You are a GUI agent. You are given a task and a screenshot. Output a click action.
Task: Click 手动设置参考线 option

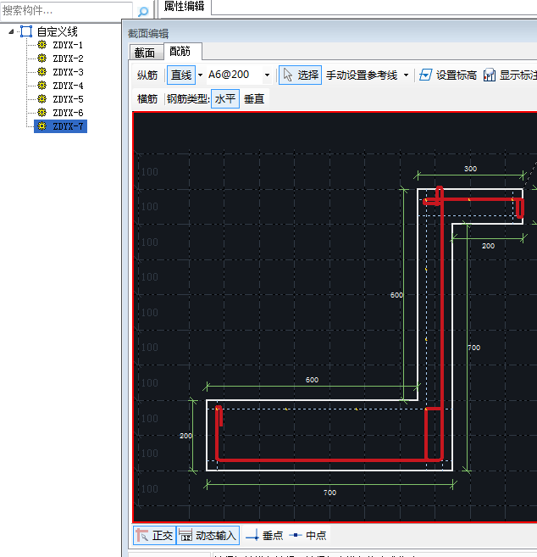click(362, 75)
